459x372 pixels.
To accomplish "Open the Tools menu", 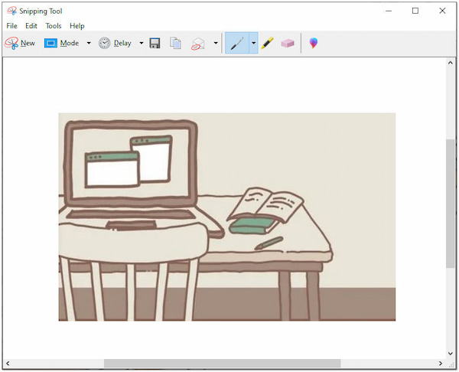I will [54, 26].
